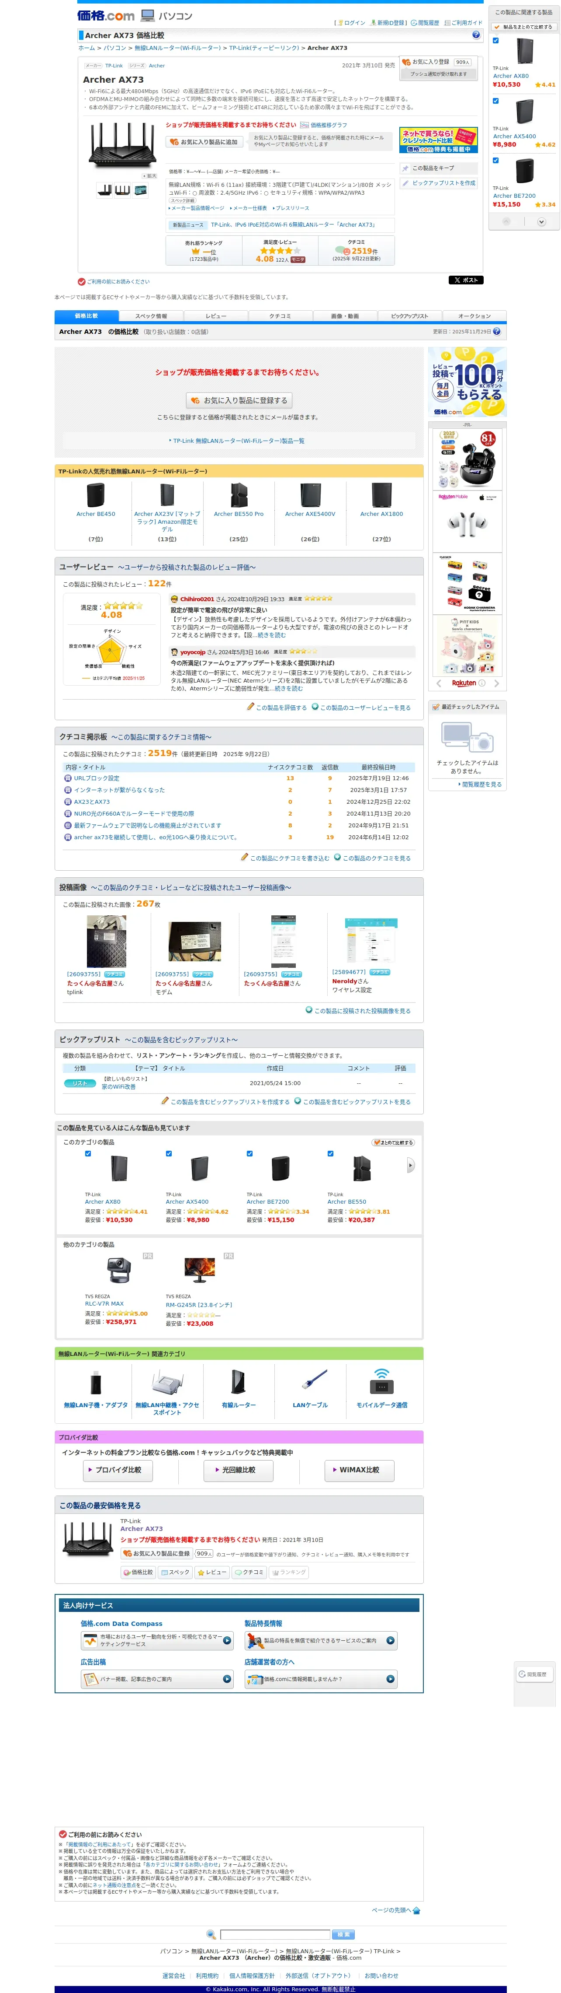Image resolution: width=561 pixels, height=1993 pixels.
Task: Switch to the クチコミ tab
Action: click(x=280, y=315)
